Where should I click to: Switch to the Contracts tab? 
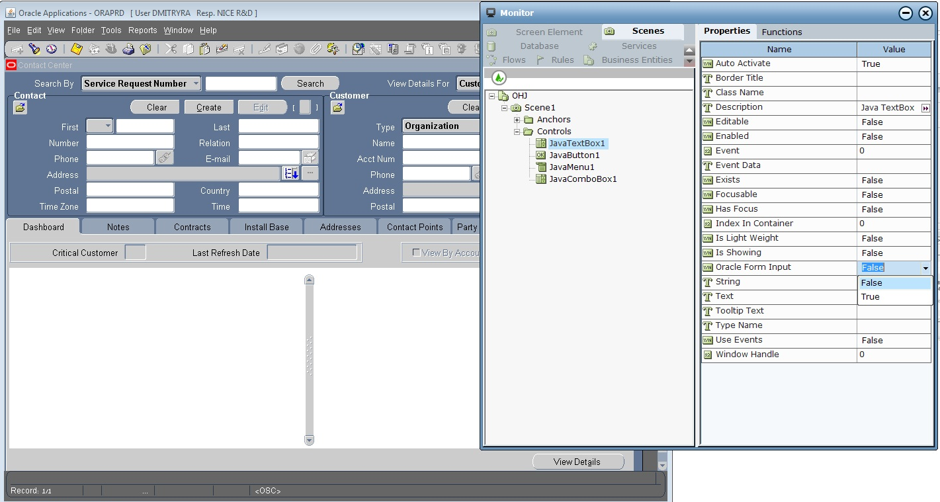[192, 227]
